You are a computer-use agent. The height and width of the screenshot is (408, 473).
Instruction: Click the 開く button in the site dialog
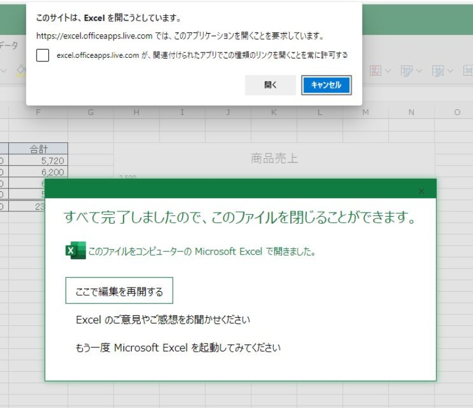coord(270,85)
